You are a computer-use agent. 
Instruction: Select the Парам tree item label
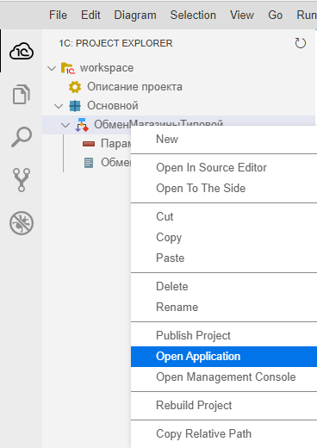click(116, 144)
